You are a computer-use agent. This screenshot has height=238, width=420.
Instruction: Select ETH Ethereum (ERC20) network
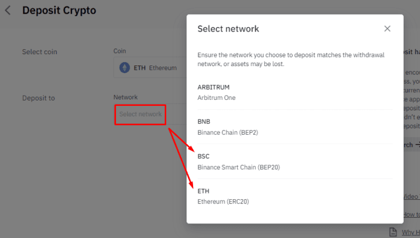tap(295, 197)
